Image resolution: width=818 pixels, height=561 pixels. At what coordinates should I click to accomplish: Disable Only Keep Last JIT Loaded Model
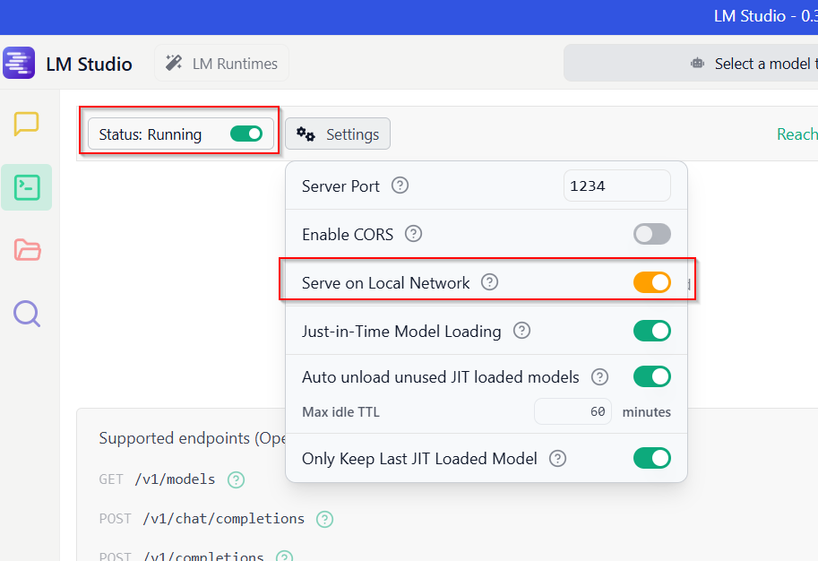point(651,458)
